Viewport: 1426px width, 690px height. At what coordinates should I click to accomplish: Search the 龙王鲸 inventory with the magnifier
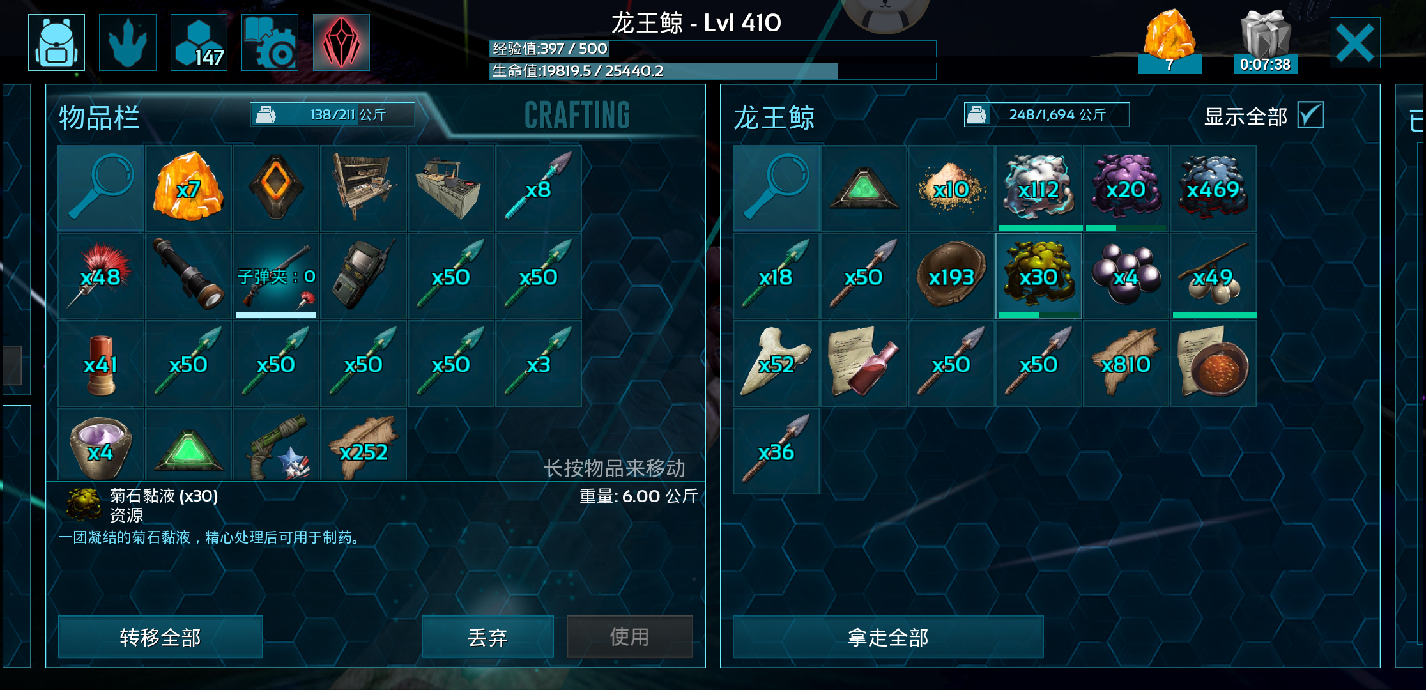[x=776, y=188]
